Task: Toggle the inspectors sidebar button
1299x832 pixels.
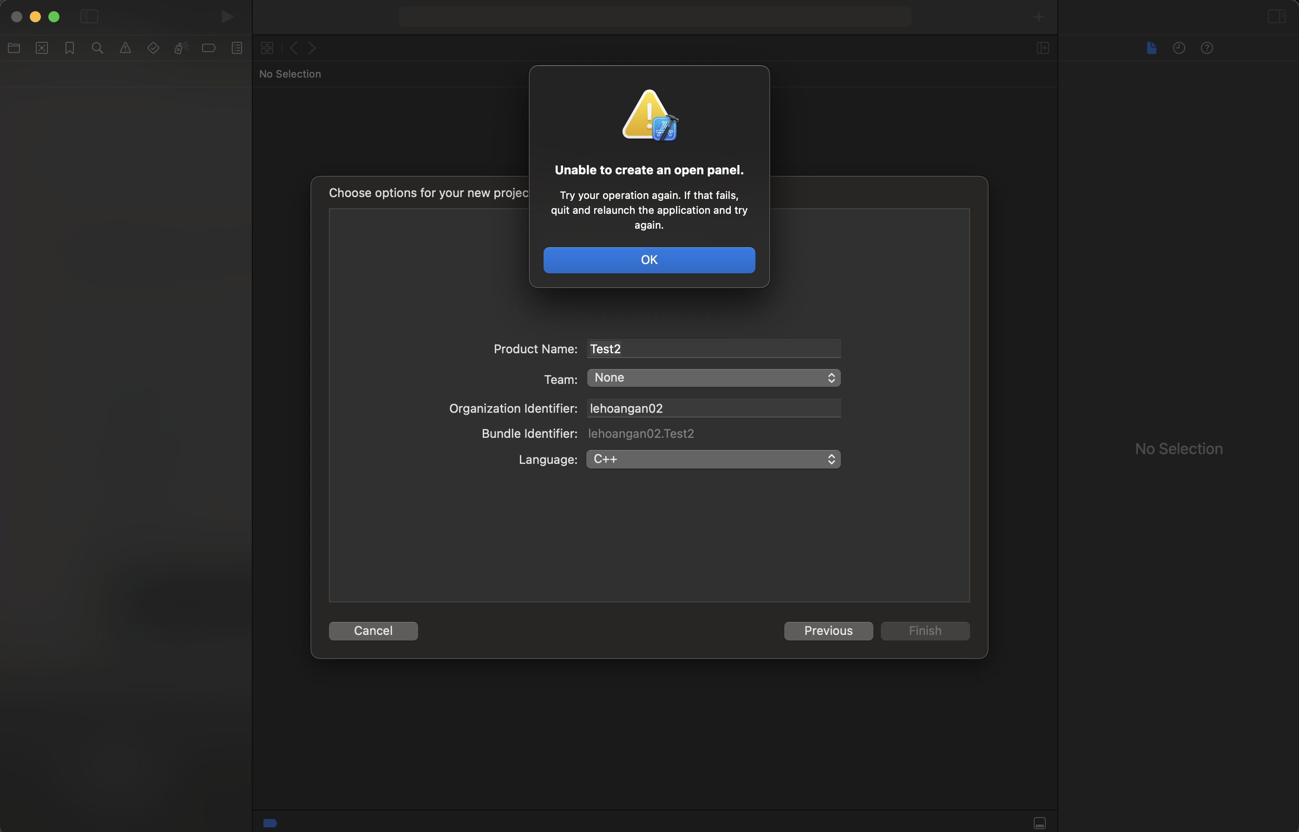Action: point(1277,17)
